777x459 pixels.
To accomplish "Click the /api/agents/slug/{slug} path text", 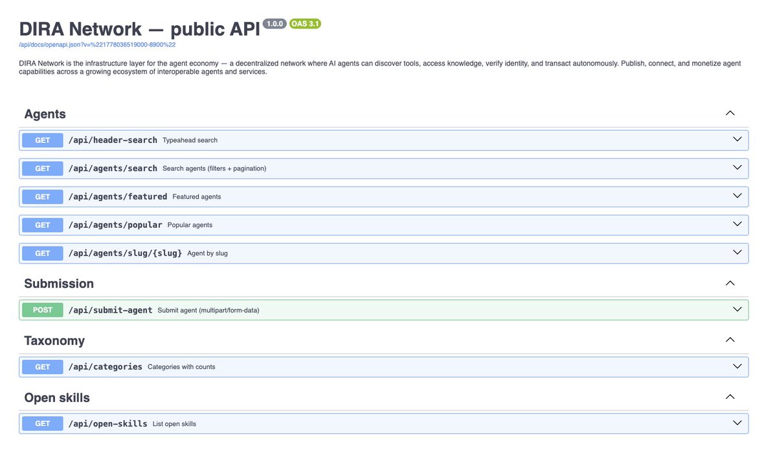I will click(126, 253).
